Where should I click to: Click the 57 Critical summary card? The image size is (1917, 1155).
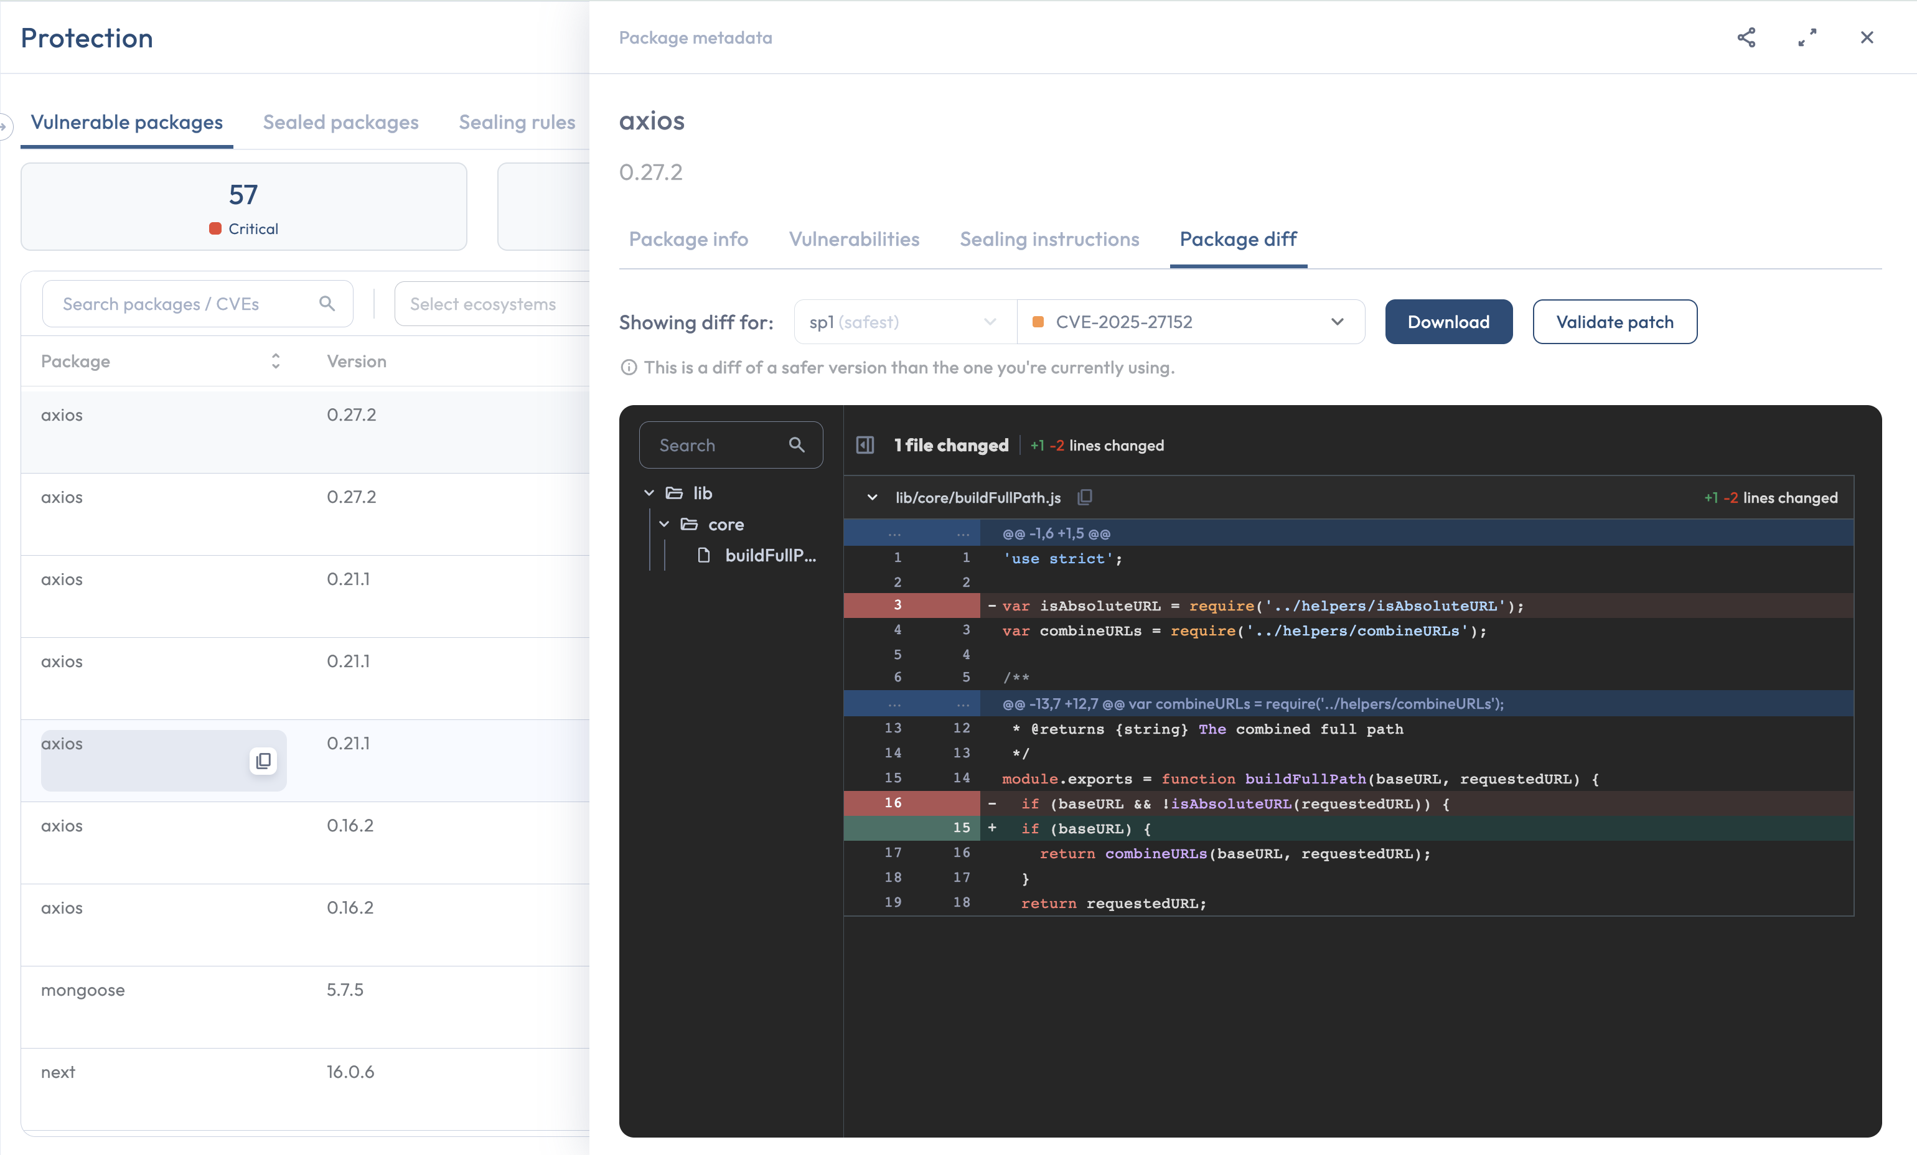tap(243, 207)
